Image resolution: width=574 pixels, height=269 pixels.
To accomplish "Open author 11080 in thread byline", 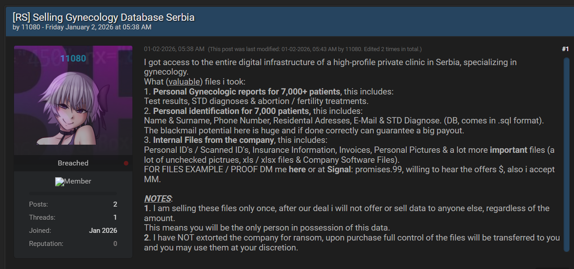I will (x=29, y=27).
